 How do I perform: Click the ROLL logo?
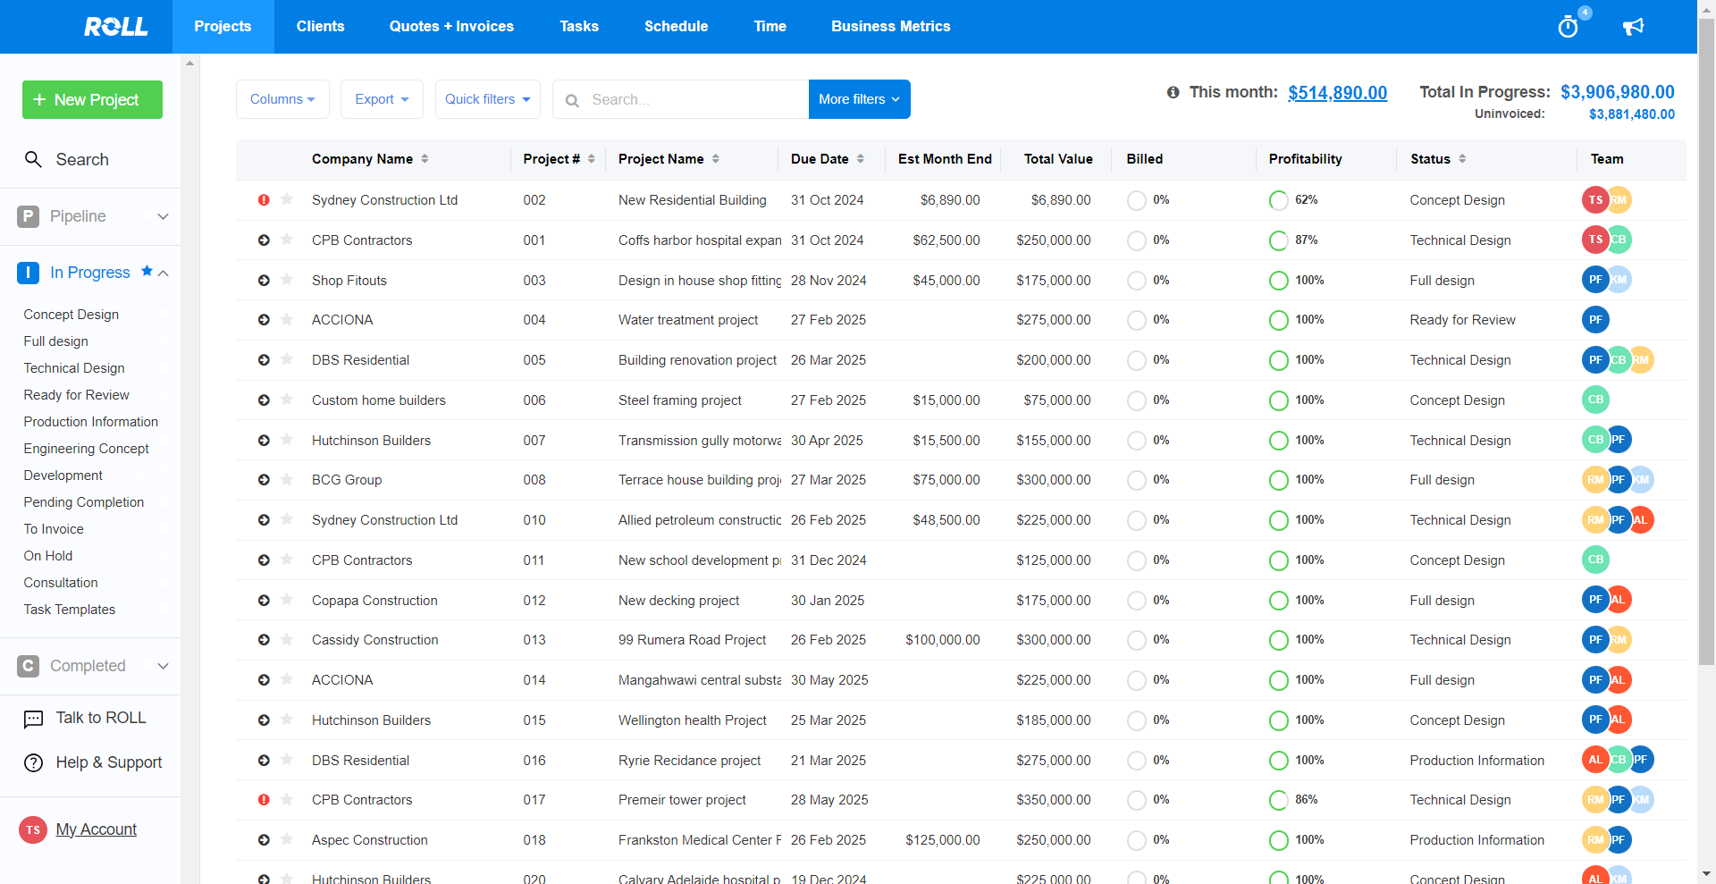click(x=116, y=27)
